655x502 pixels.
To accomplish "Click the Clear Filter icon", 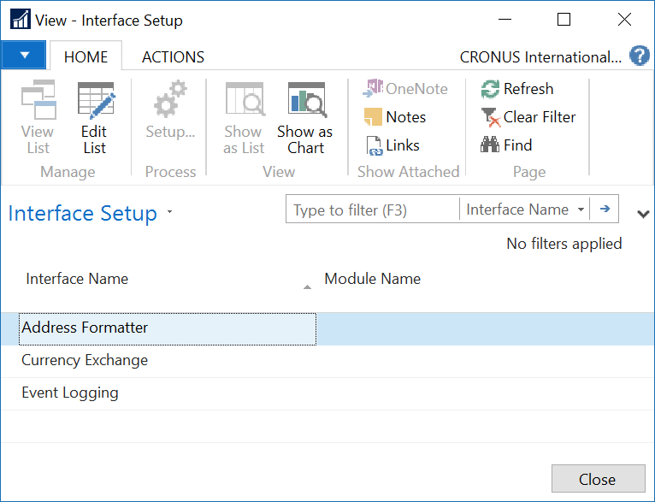I will (x=491, y=117).
